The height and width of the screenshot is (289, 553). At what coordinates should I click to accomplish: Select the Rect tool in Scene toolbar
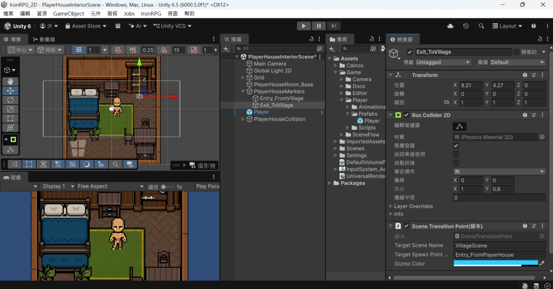coord(10,118)
